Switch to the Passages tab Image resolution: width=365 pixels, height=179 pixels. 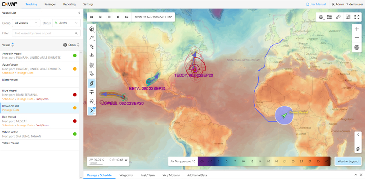pos(50,4)
